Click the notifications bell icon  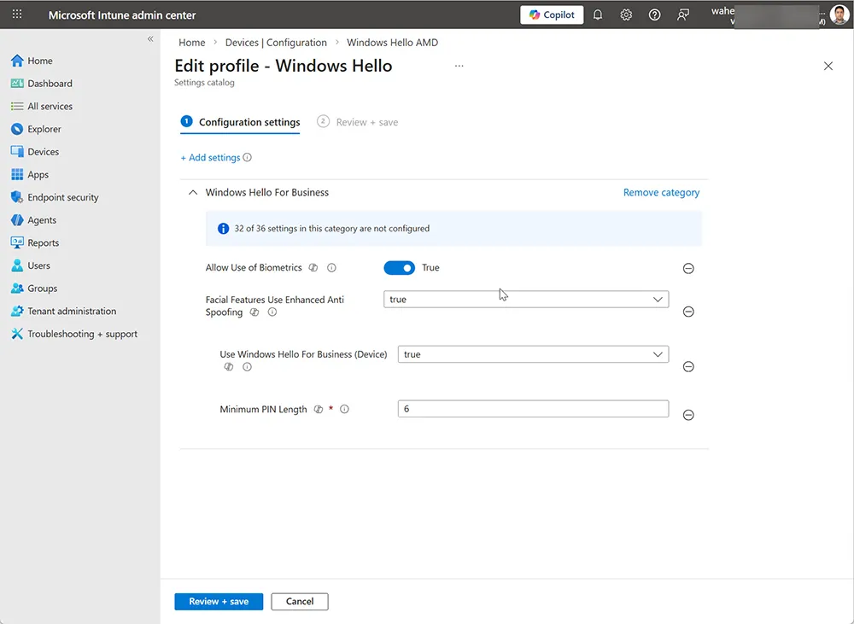[x=598, y=15]
